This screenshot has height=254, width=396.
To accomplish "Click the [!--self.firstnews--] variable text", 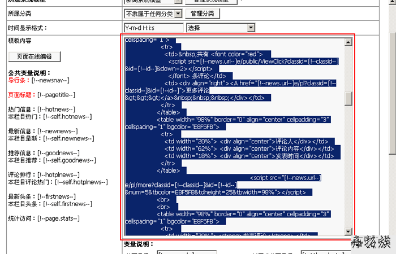I will click(x=68, y=204).
